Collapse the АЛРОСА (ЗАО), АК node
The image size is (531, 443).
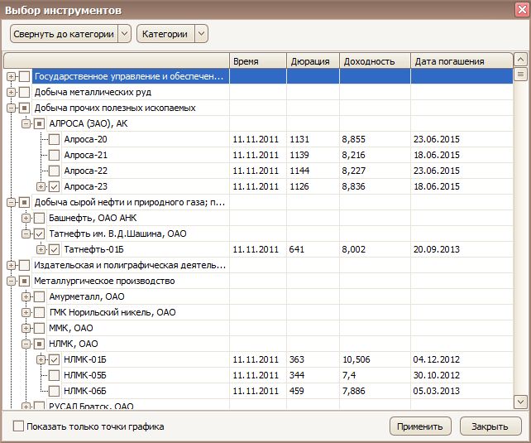pyautogui.click(x=26, y=124)
